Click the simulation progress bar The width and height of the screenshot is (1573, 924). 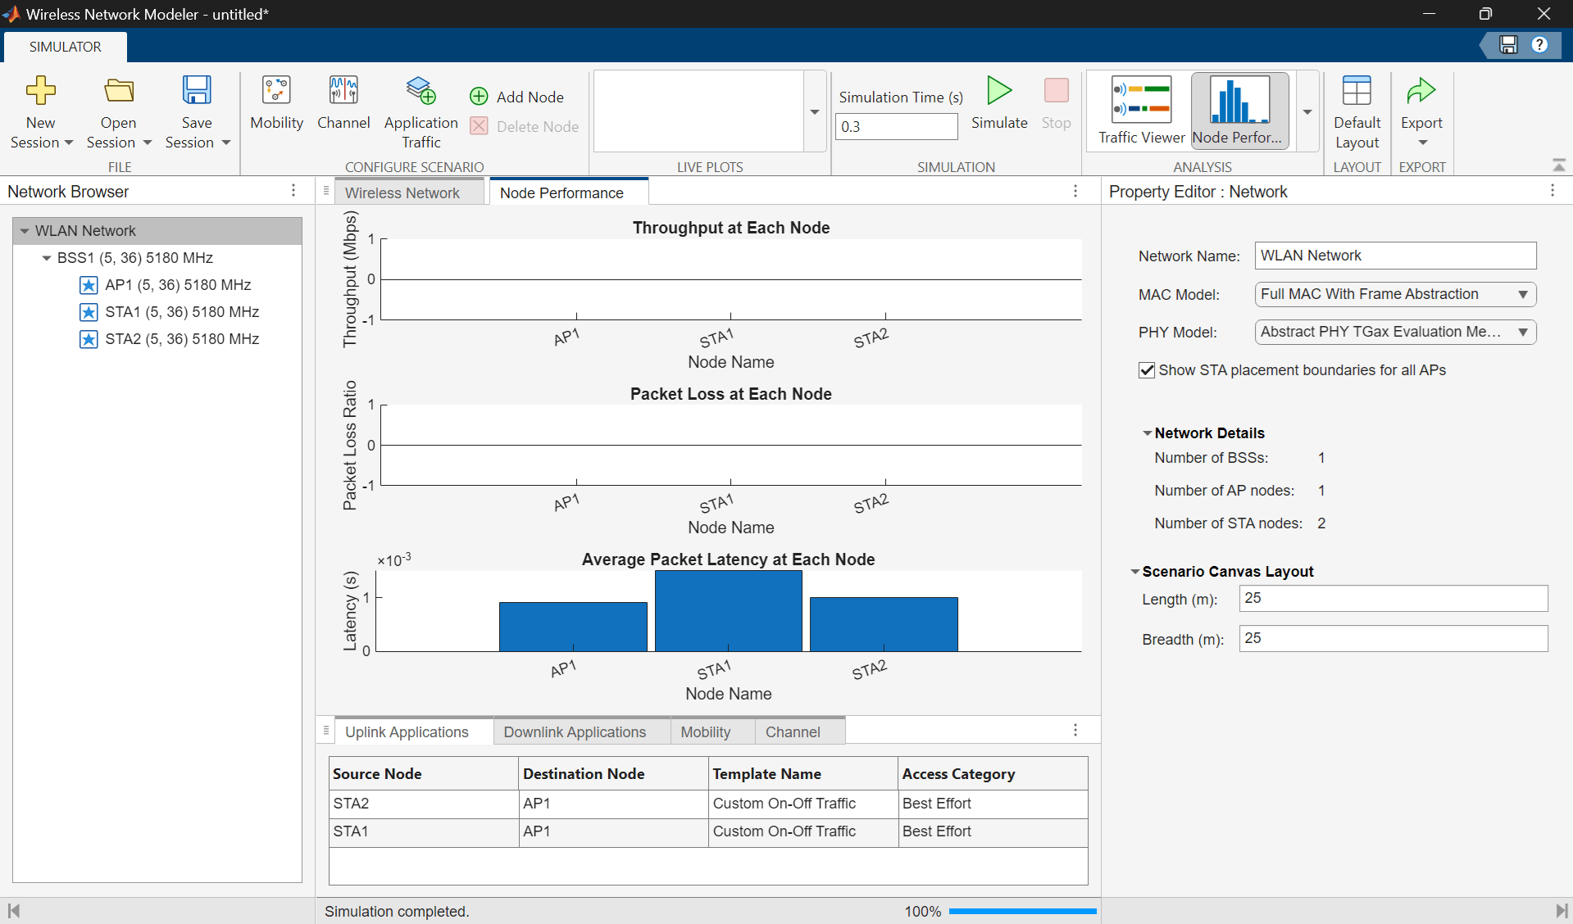pyautogui.click(x=1021, y=911)
